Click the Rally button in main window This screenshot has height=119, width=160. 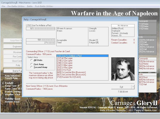tap(13, 65)
